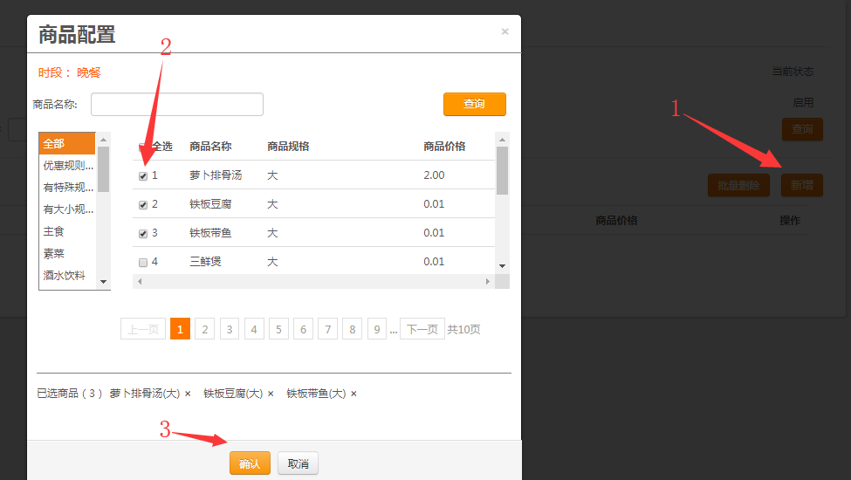Image resolution: width=851 pixels, height=480 pixels.
Task: Jump to page 7
Action: pos(328,329)
